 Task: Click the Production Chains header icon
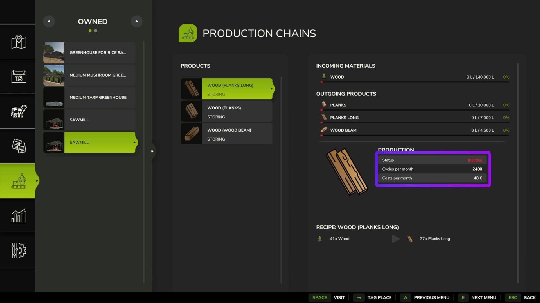tap(188, 33)
